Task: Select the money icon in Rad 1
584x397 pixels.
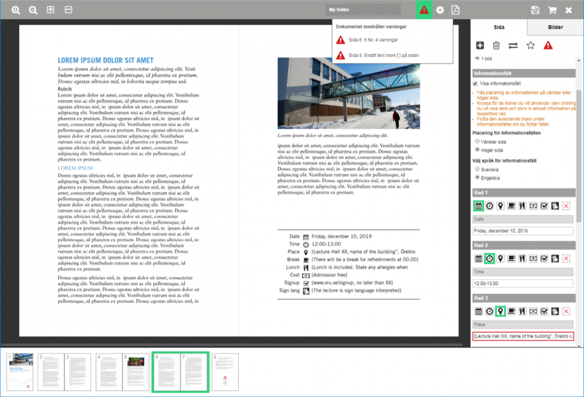Action: pos(533,206)
